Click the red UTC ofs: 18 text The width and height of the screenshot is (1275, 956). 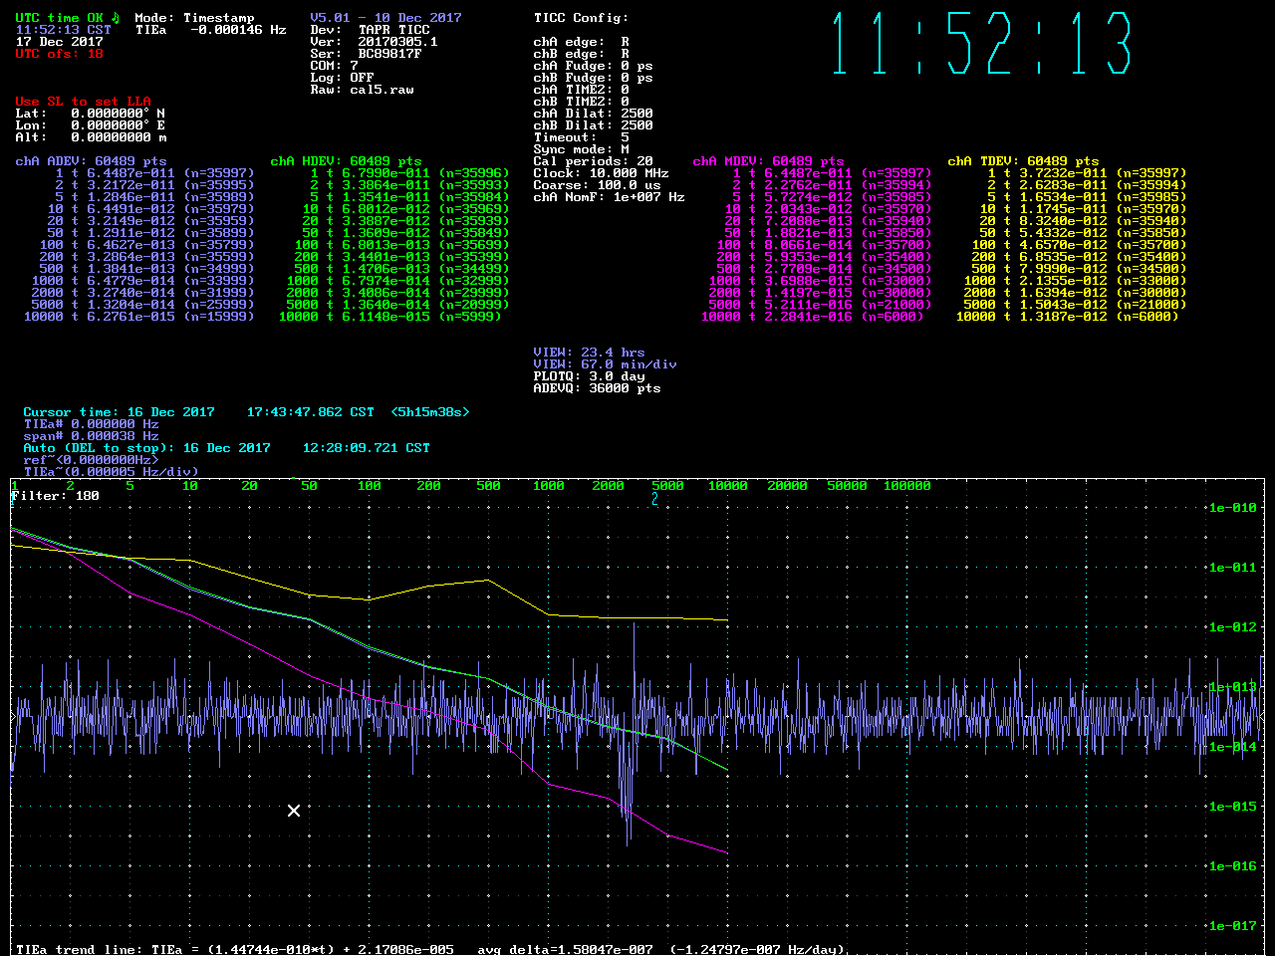click(x=59, y=54)
